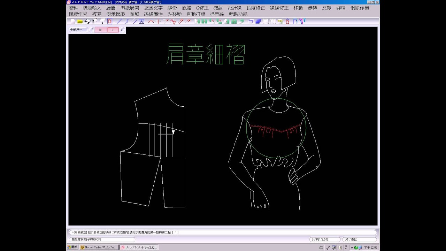Viewport: 446px width, 251px height.
Task: Open the 刪除作業 menu
Action: [360, 8]
